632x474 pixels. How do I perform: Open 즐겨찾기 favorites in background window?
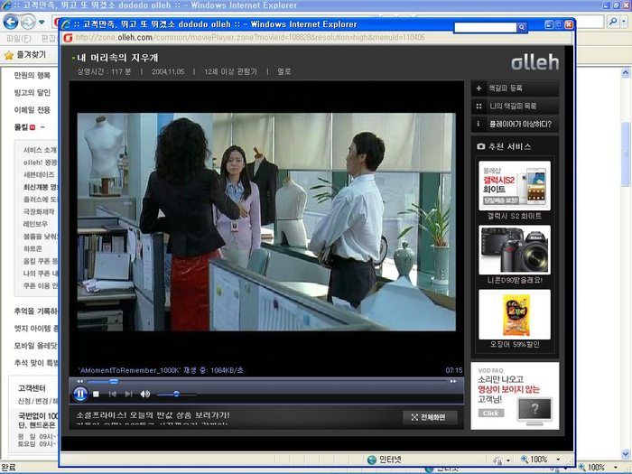[25, 55]
